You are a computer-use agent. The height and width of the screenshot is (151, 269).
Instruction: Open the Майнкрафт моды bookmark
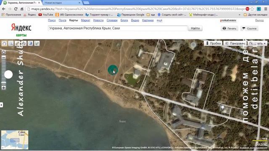[x=203, y=15]
